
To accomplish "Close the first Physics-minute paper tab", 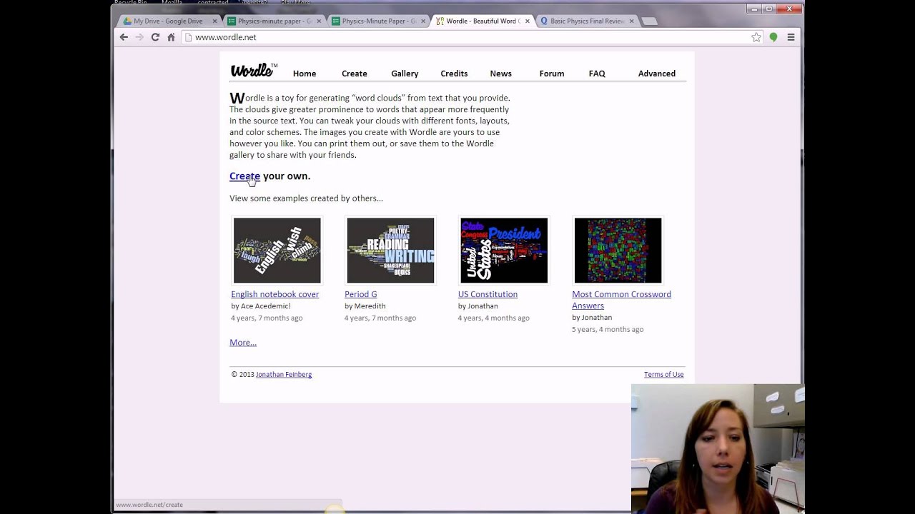I will (319, 21).
